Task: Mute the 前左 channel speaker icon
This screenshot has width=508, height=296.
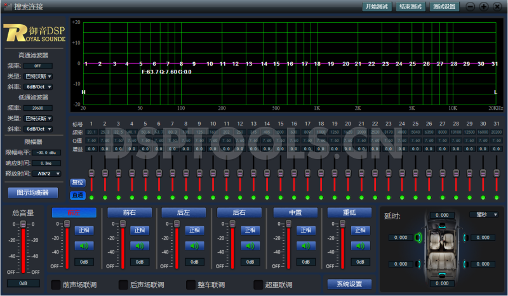Action: [x=84, y=246]
